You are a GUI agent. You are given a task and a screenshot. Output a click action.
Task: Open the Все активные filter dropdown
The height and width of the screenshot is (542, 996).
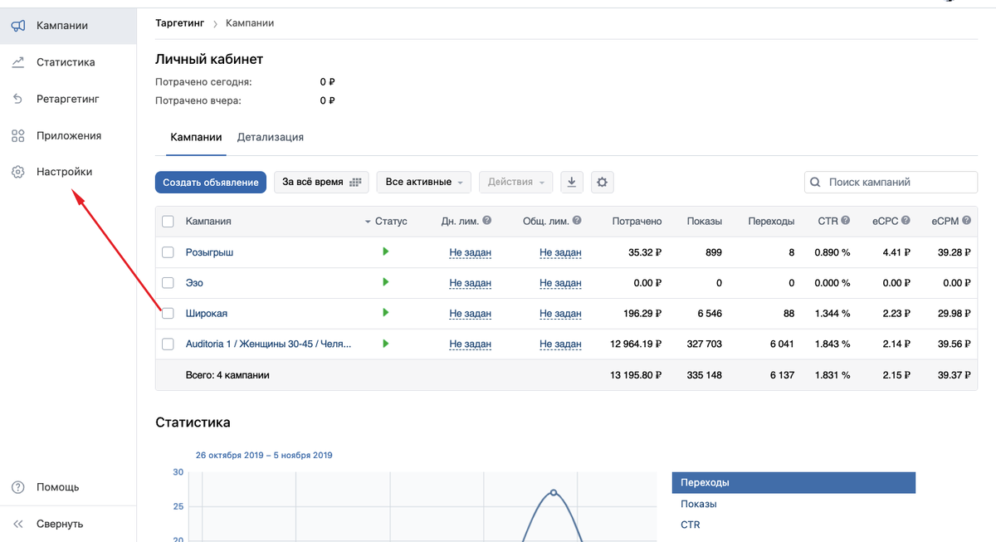click(424, 182)
